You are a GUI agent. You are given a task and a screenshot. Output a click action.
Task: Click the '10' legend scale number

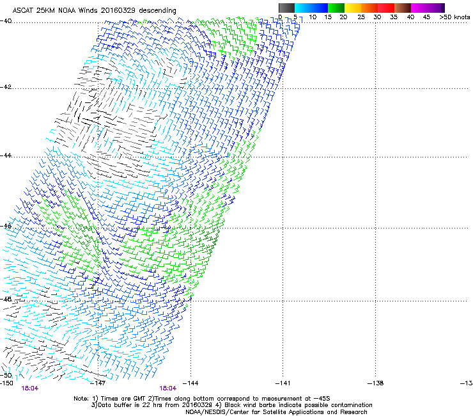pos(313,17)
